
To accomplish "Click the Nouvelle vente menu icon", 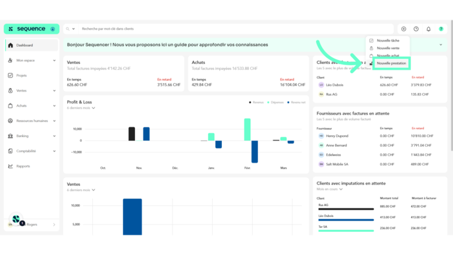I will [x=371, y=48].
